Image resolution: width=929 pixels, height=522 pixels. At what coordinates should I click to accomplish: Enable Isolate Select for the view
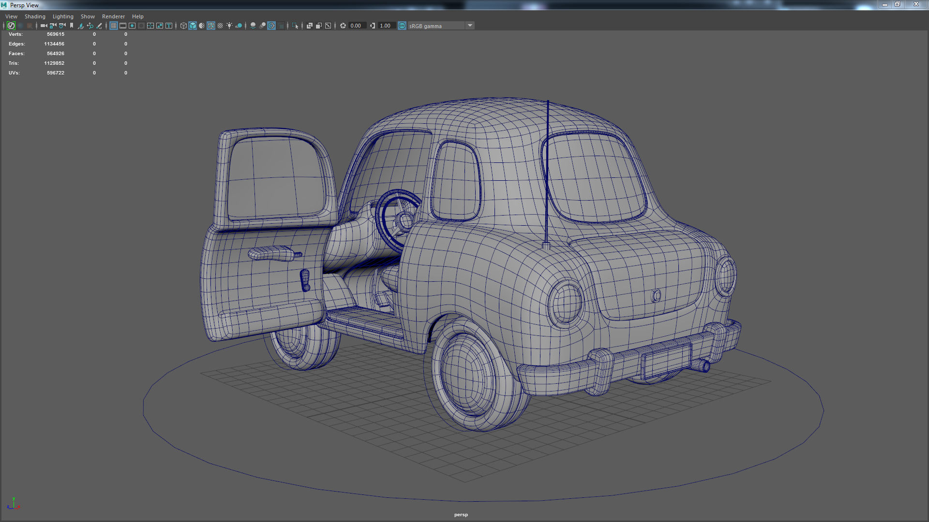click(295, 26)
